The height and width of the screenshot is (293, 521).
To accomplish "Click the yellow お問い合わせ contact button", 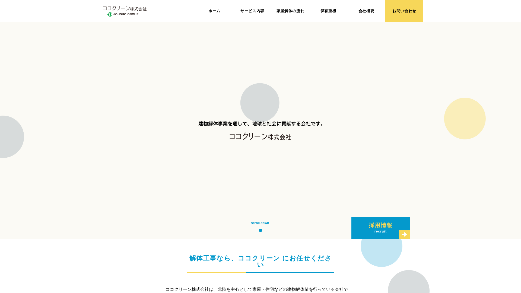I will click(404, 11).
